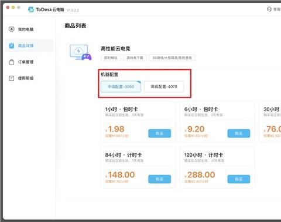The image size is (281, 222).
Task: Click the 120小时 · 计时卡 card title
Action: [204, 155]
